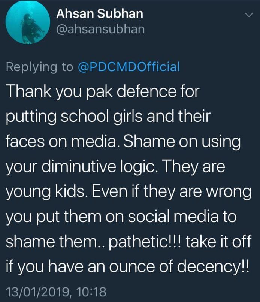The width and height of the screenshot is (260, 302).
Task: Open the @PDCMDOfficial mention link
Action: (x=129, y=67)
